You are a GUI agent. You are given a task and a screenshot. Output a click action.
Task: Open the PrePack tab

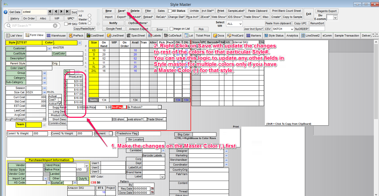point(76,36)
